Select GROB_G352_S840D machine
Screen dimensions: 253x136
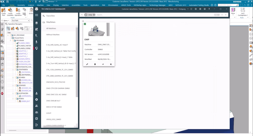[x=54, y=119]
